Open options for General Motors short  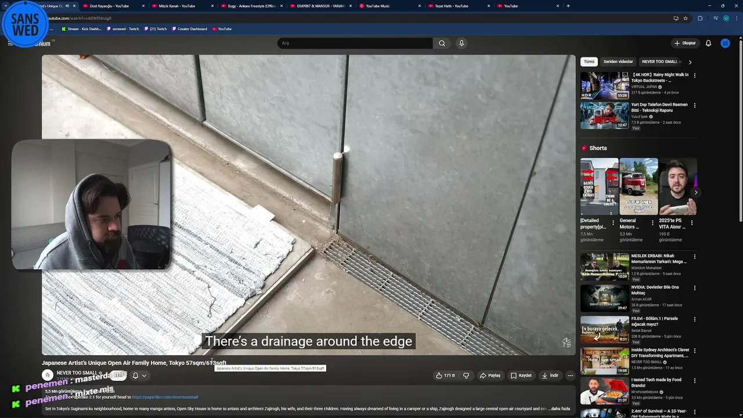(x=652, y=222)
